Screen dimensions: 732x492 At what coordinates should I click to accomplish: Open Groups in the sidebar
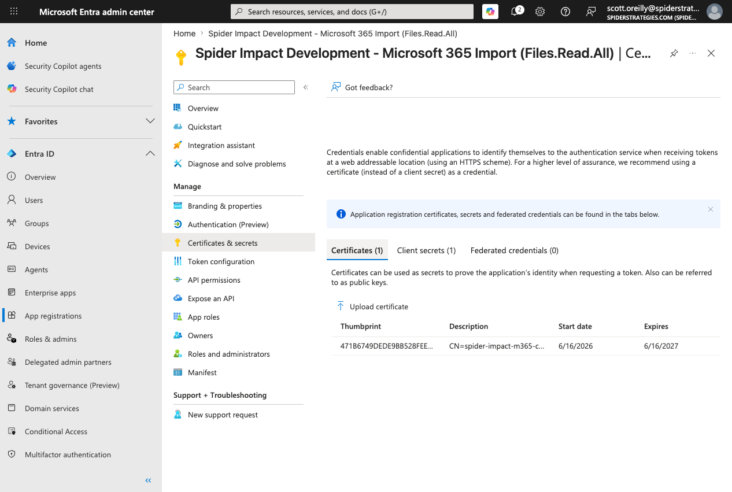[37, 223]
